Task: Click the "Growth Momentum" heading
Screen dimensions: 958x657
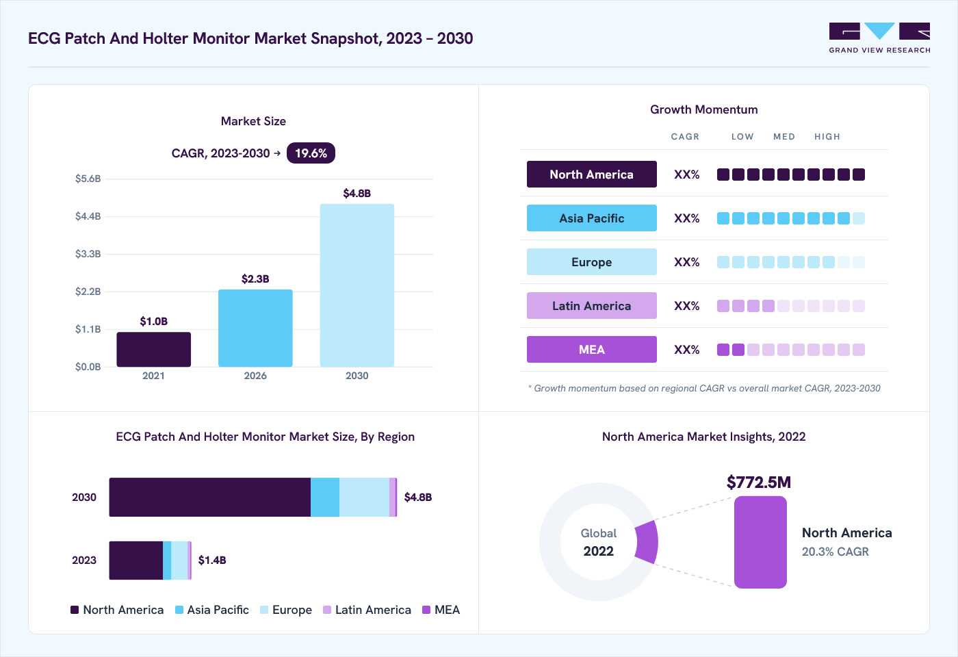Action: coord(704,109)
